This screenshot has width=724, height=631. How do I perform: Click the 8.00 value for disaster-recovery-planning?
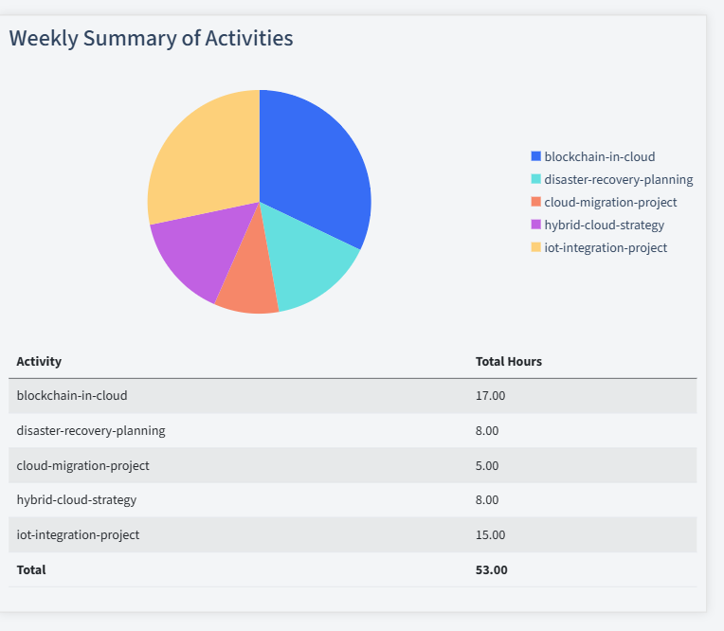pyautogui.click(x=487, y=431)
